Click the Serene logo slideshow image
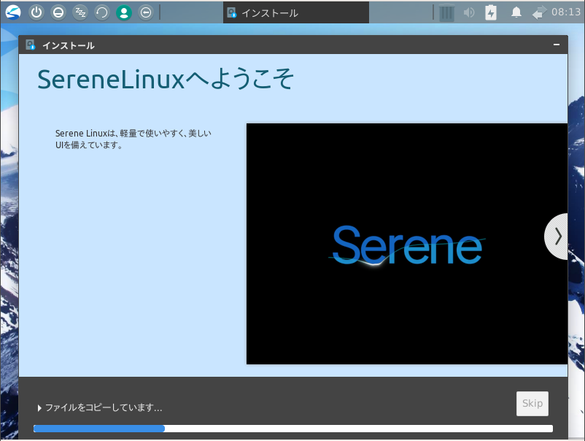This screenshot has height=441, width=585. [407, 243]
